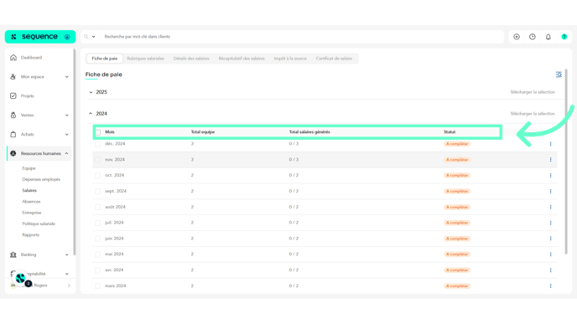
Task: Click the Ventes money bag icon
Action: pyautogui.click(x=13, y=115)
